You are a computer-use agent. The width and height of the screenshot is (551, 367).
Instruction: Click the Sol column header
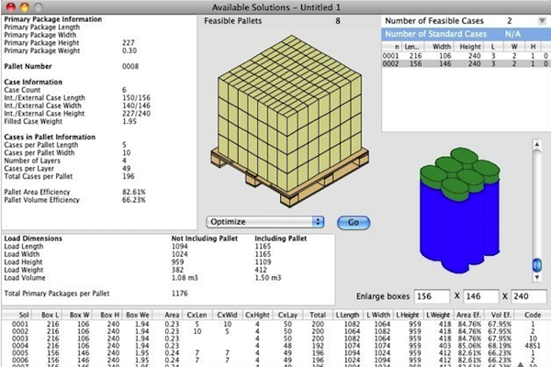point(17,313)
